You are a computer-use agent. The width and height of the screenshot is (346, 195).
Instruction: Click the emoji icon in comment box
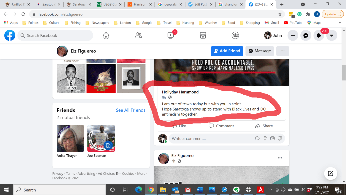point(257,139)
